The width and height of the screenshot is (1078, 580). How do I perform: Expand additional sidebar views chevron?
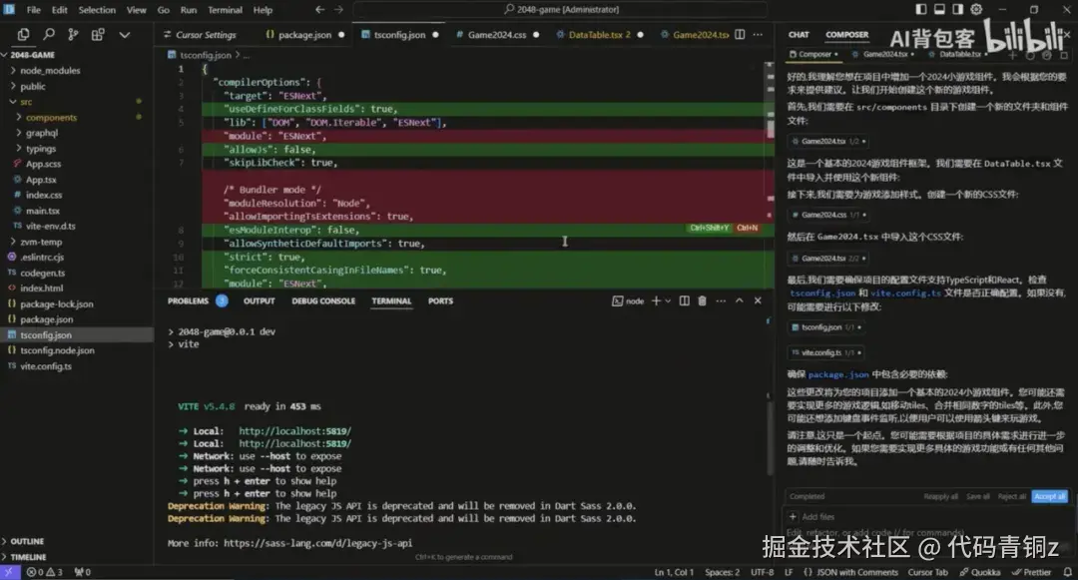coord(125,34)
